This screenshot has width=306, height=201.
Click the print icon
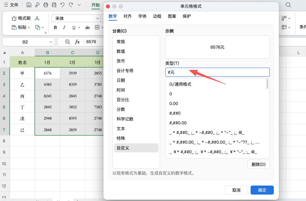[46, 5]
